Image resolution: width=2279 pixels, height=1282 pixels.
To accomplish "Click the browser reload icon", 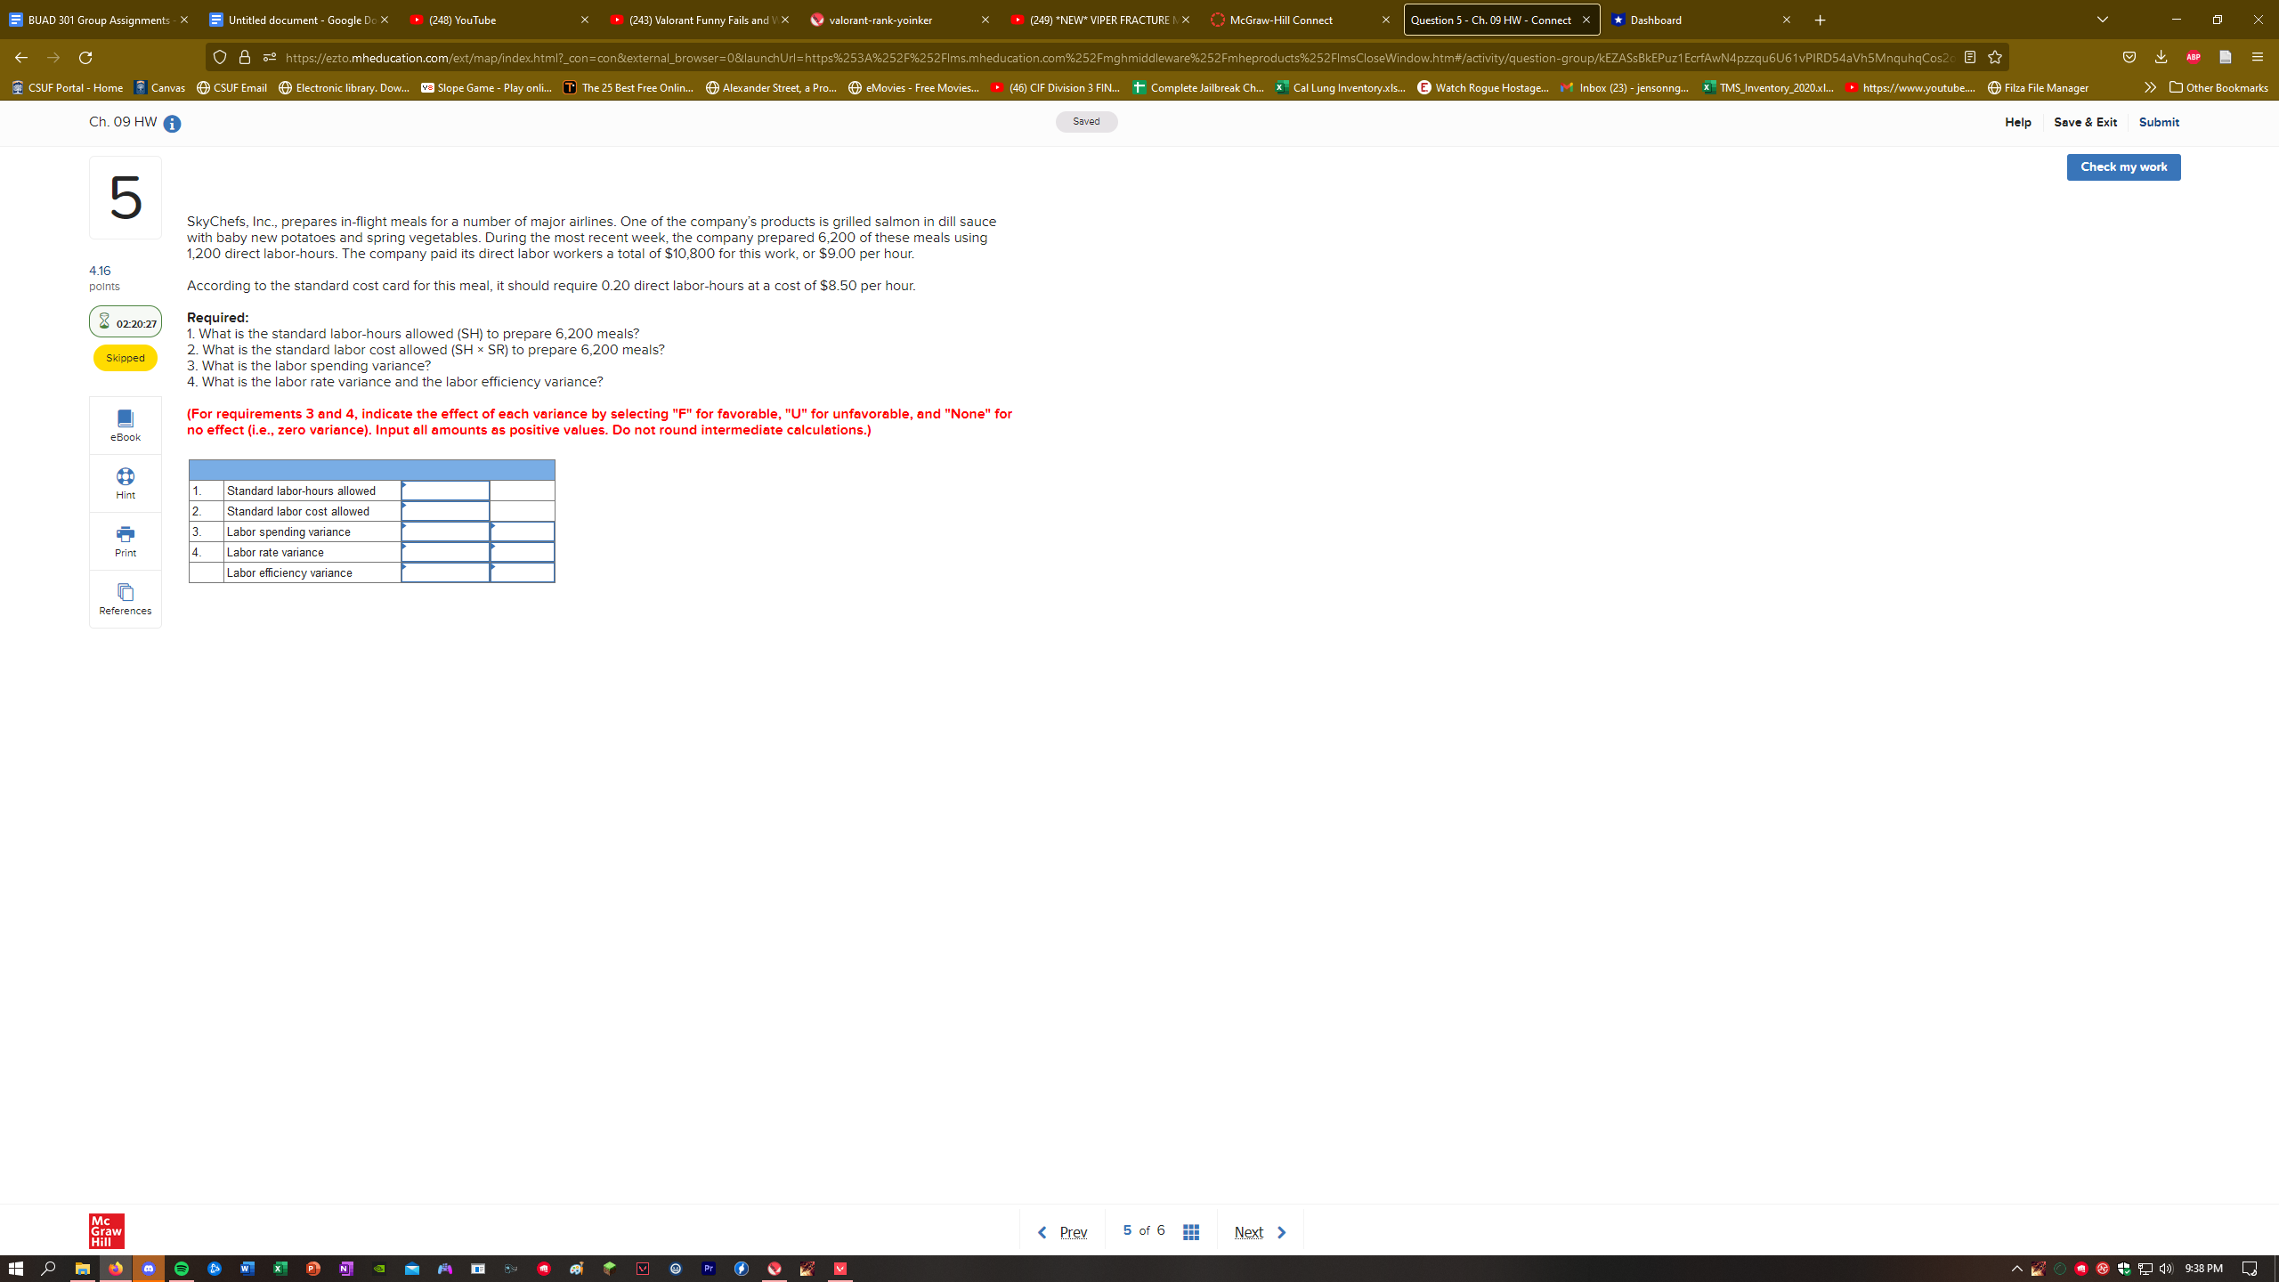I will [x=85, y=58].
